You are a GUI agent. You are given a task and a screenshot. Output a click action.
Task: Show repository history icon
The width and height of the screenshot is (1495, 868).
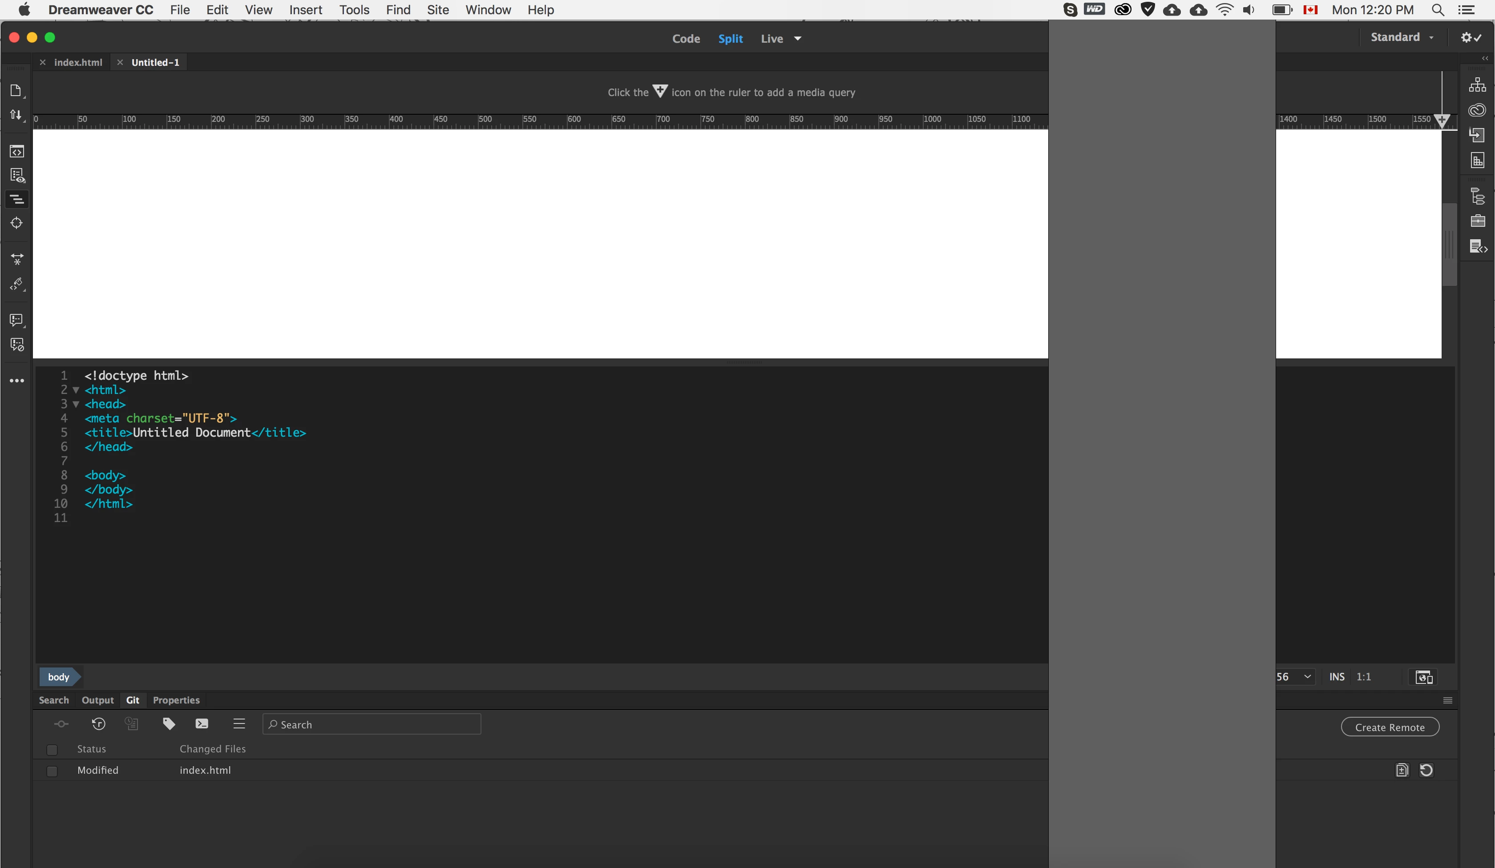tap(98, 723)
